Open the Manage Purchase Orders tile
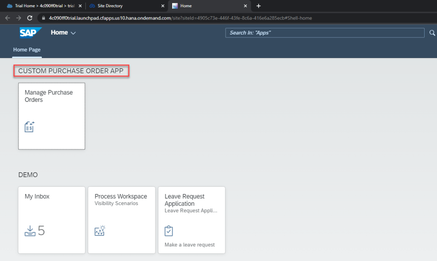 coord(51,116)
